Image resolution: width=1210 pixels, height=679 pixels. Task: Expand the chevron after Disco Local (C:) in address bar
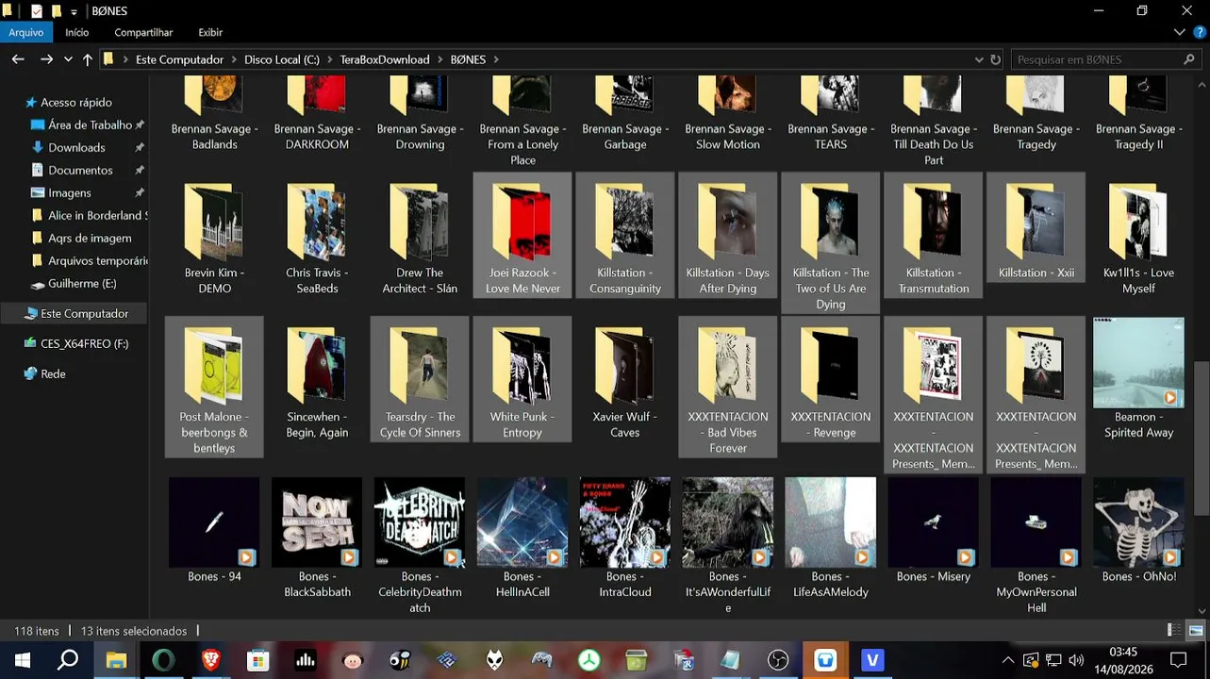point(330,59)
